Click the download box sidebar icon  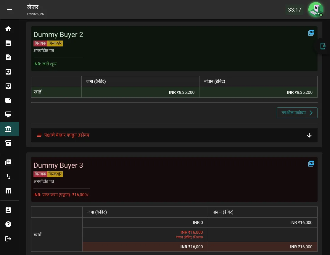click(8, 86)
